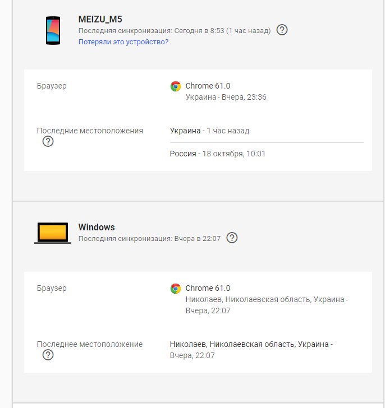385x408 pixels.
Task: Click the "Последние местоположения" label text
Action: 90,131
